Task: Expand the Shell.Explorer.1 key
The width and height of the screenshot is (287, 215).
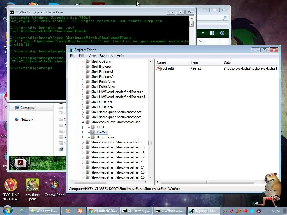Action: pyautogui.click(x=83, y=72)
